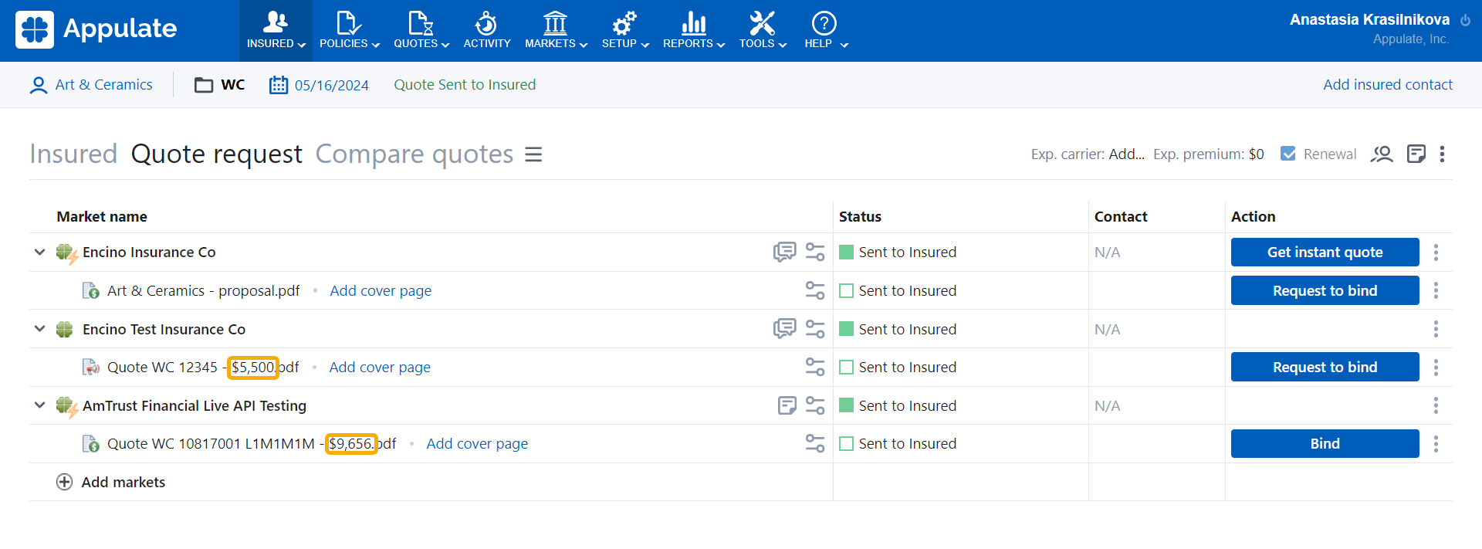Click the WC folder icon

[204, 85]
